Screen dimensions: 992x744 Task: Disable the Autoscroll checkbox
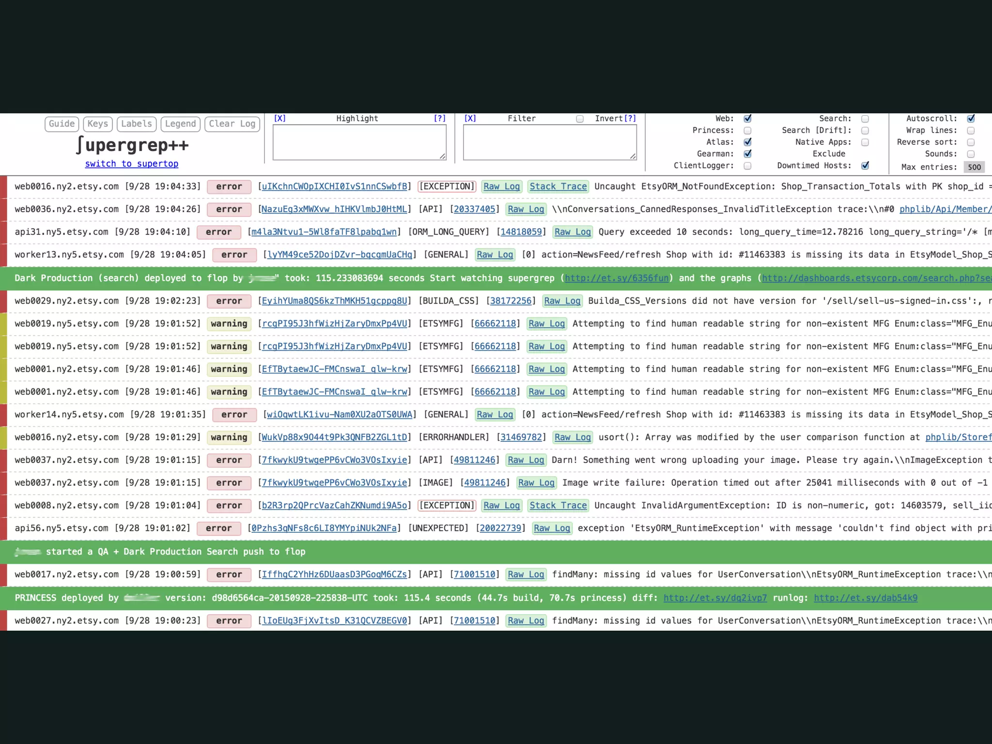click(x=971, y=119)
